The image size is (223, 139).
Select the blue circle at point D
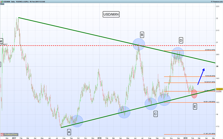(178, 53)
